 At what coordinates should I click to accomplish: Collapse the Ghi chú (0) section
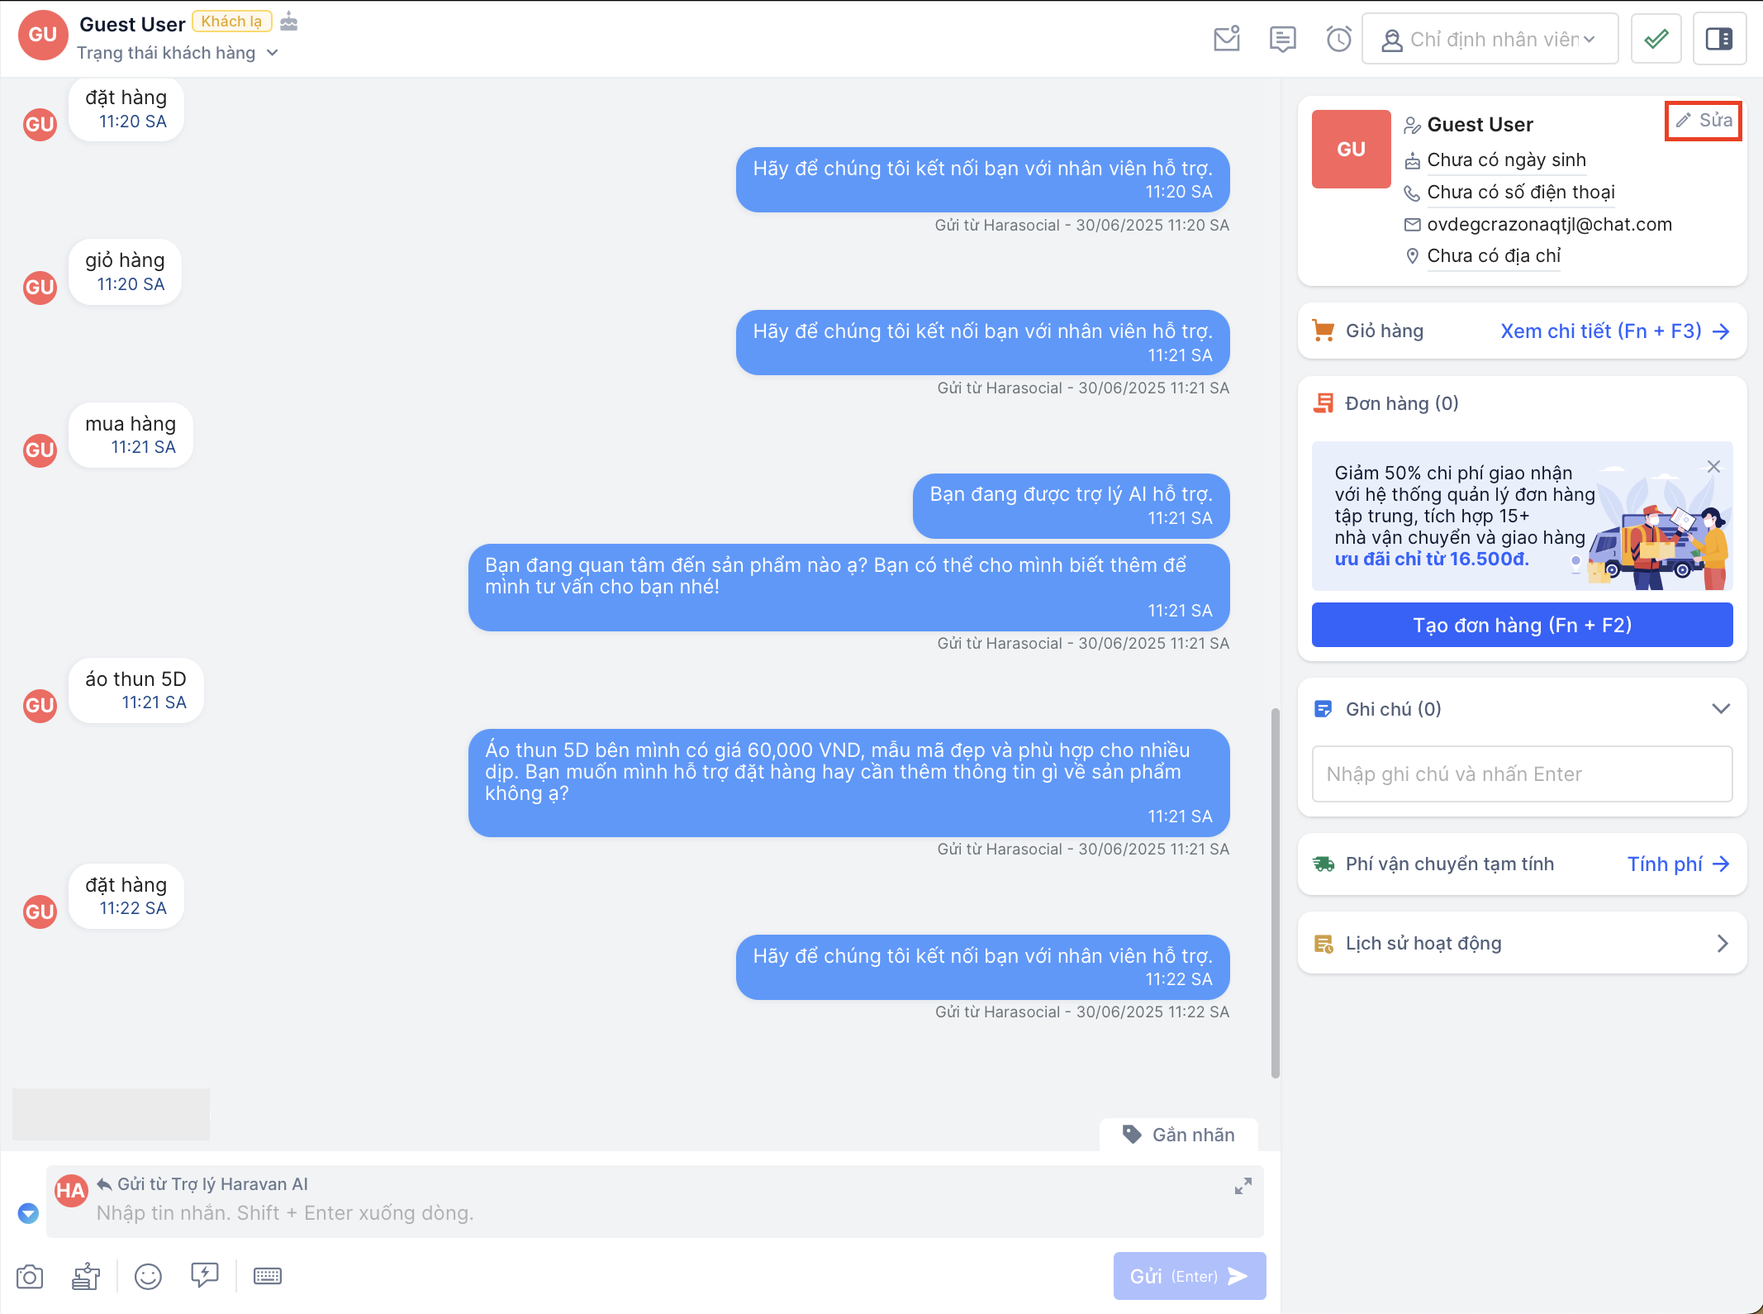(1721, 709)
